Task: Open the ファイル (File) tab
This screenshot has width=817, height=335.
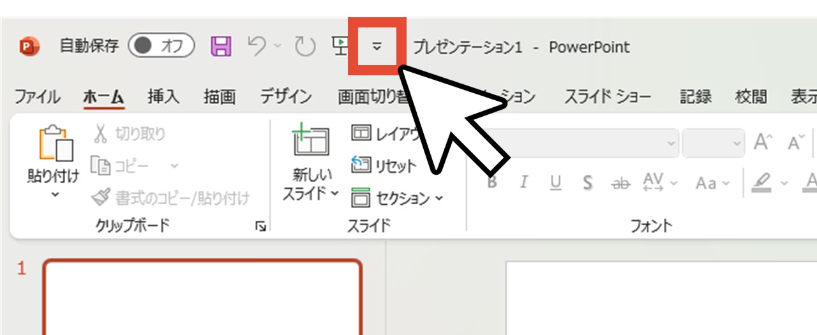Action: (x=37, y=97)
